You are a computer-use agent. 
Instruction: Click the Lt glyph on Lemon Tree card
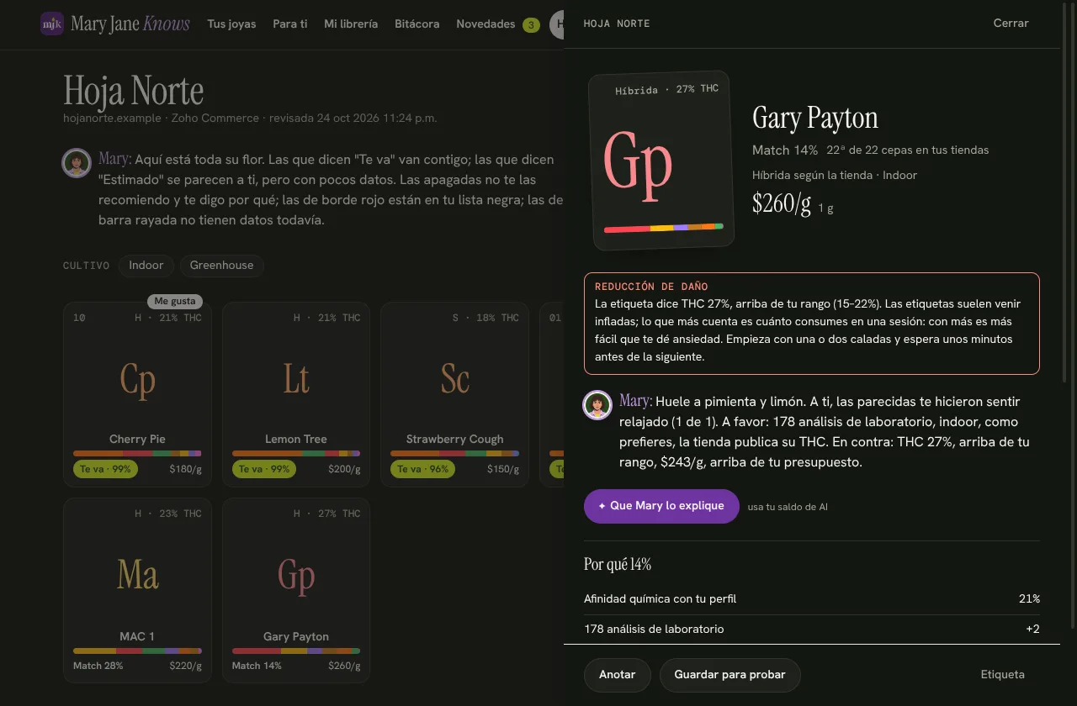[x=296, y=379]
